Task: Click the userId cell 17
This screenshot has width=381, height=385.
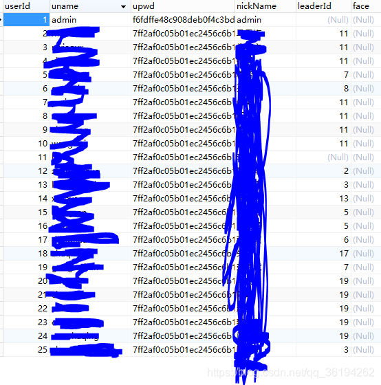Action: pyautogui.click(x=26, y=240)
